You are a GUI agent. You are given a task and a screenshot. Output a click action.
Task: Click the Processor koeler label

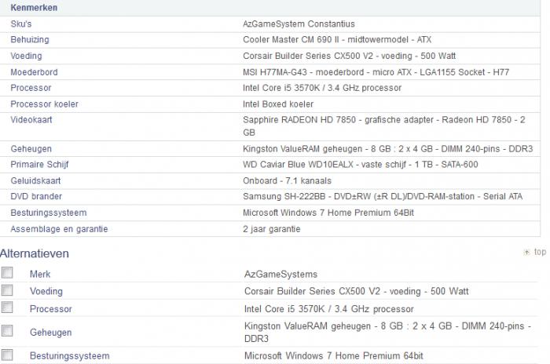(45, 104)
